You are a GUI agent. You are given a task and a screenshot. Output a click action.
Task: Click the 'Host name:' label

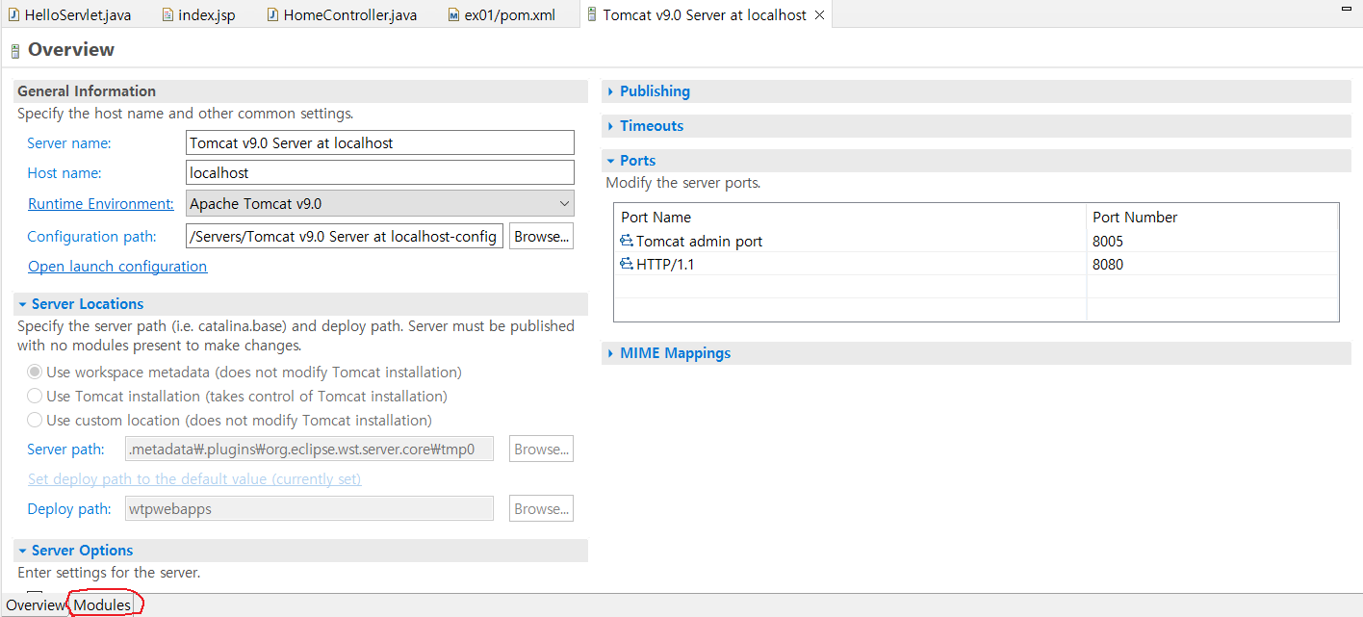[64, 173]
